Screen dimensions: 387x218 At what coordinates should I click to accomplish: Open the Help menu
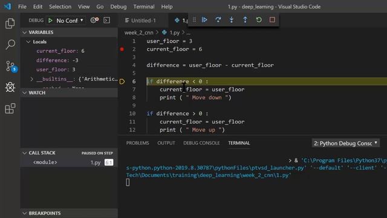(167, 7)
